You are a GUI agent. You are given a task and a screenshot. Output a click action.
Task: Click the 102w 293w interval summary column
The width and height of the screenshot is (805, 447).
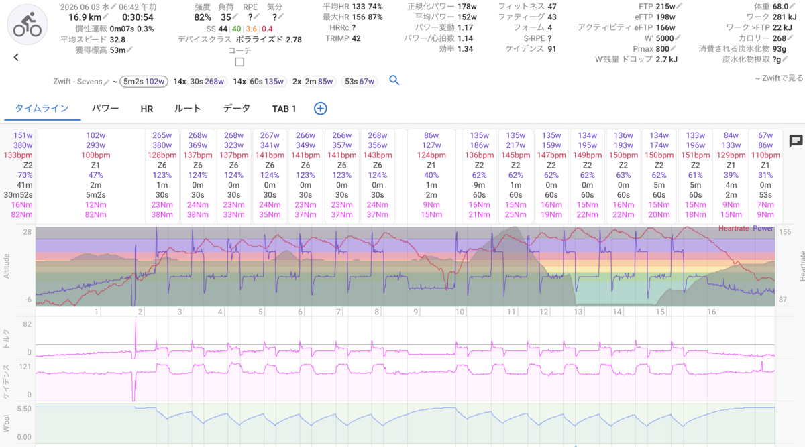95,176
